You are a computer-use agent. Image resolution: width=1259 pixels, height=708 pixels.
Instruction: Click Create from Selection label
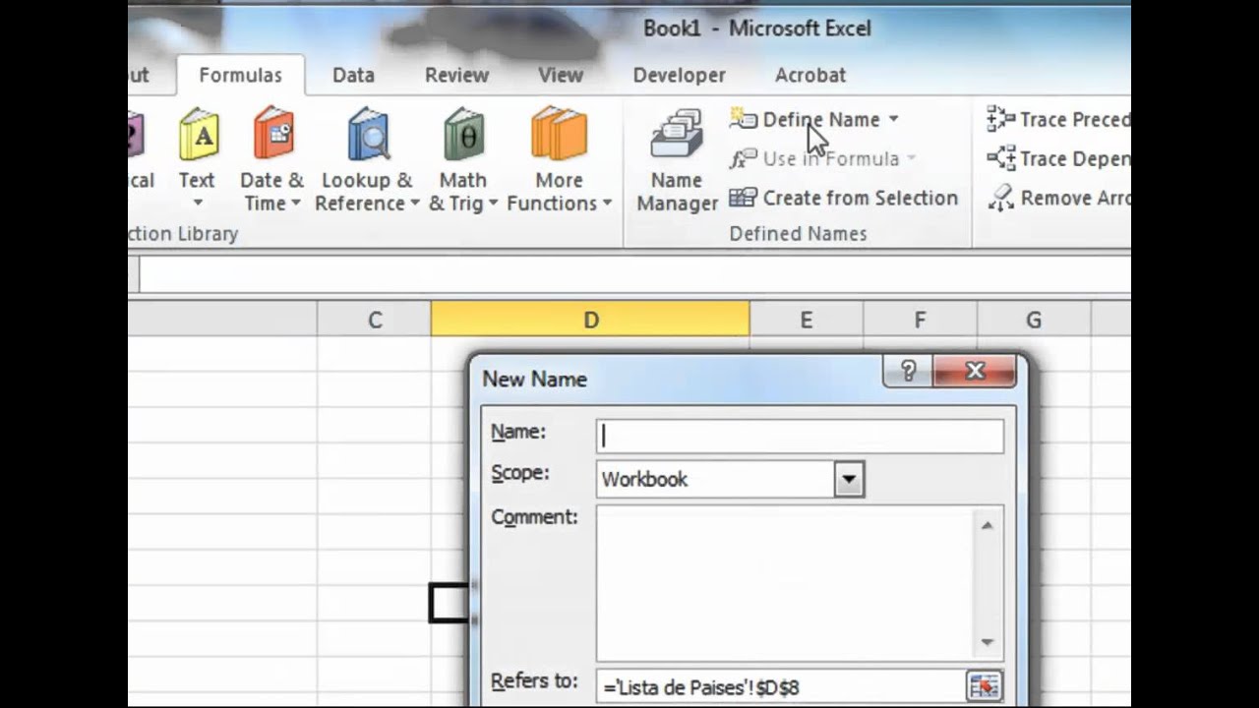coord(861,198)
